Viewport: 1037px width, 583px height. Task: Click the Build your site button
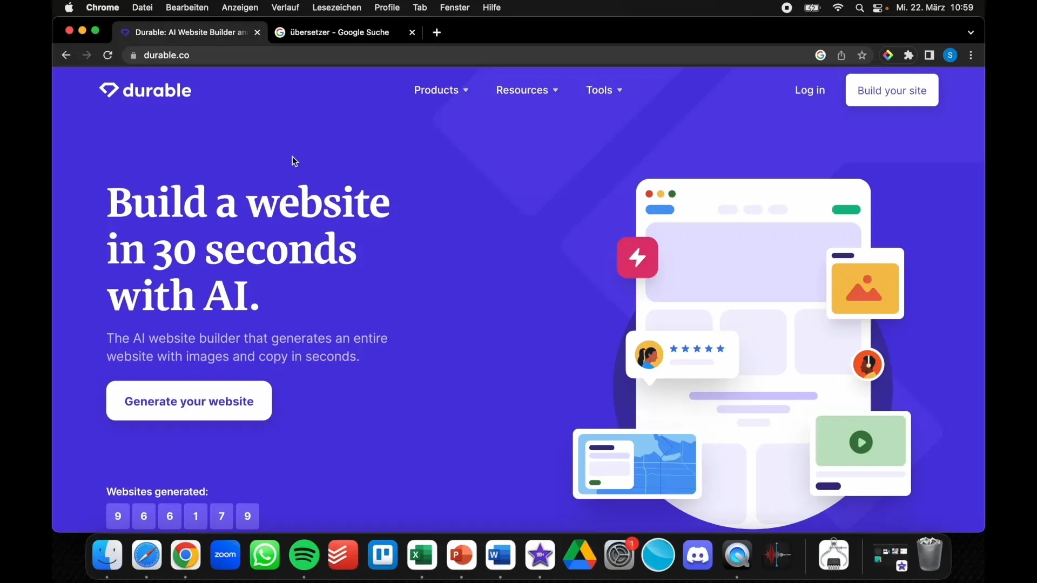[892, 90]
